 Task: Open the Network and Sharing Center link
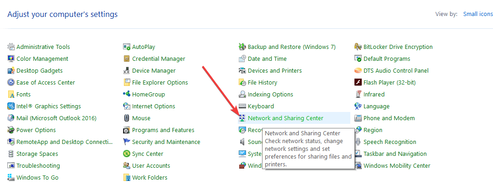coord(285,118)
